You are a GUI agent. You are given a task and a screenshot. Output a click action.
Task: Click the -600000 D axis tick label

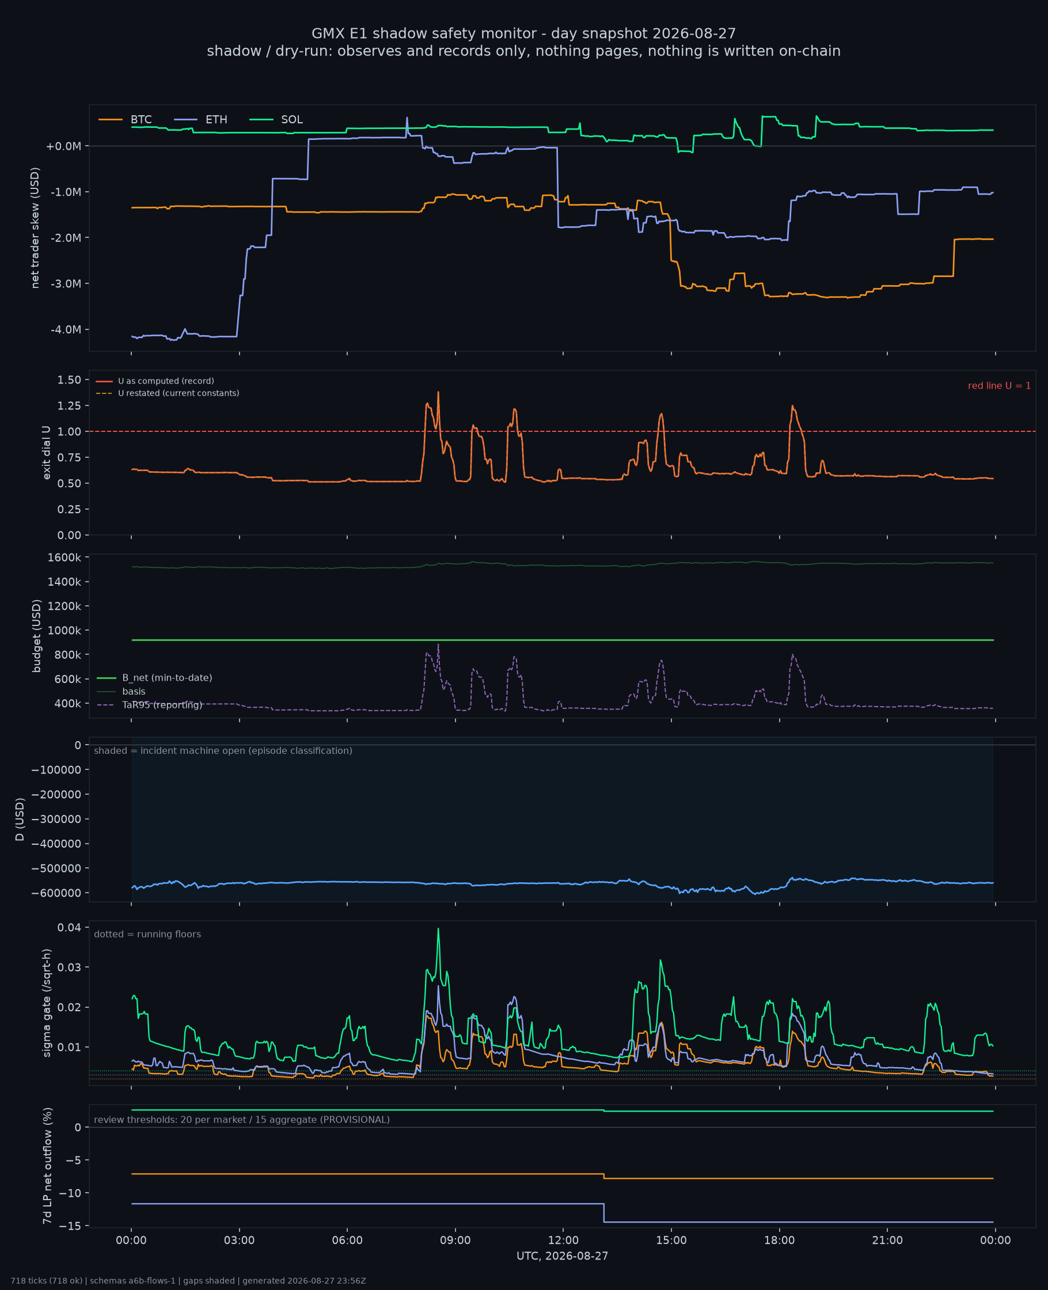click(x=56, y=893)
